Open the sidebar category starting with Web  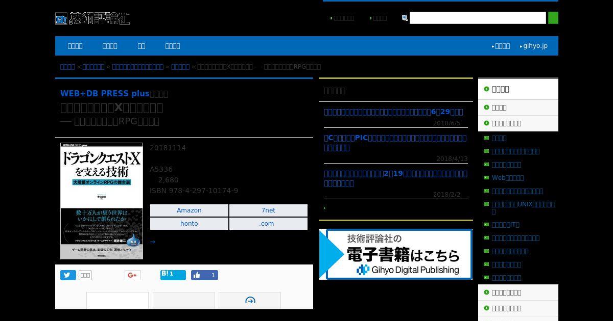pyautogui.click(x=507, y=178)
